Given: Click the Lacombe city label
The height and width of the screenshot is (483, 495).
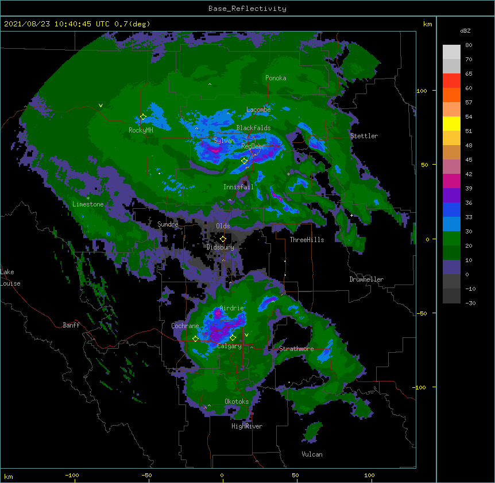Looking at the screenshot, I should 258,110.
